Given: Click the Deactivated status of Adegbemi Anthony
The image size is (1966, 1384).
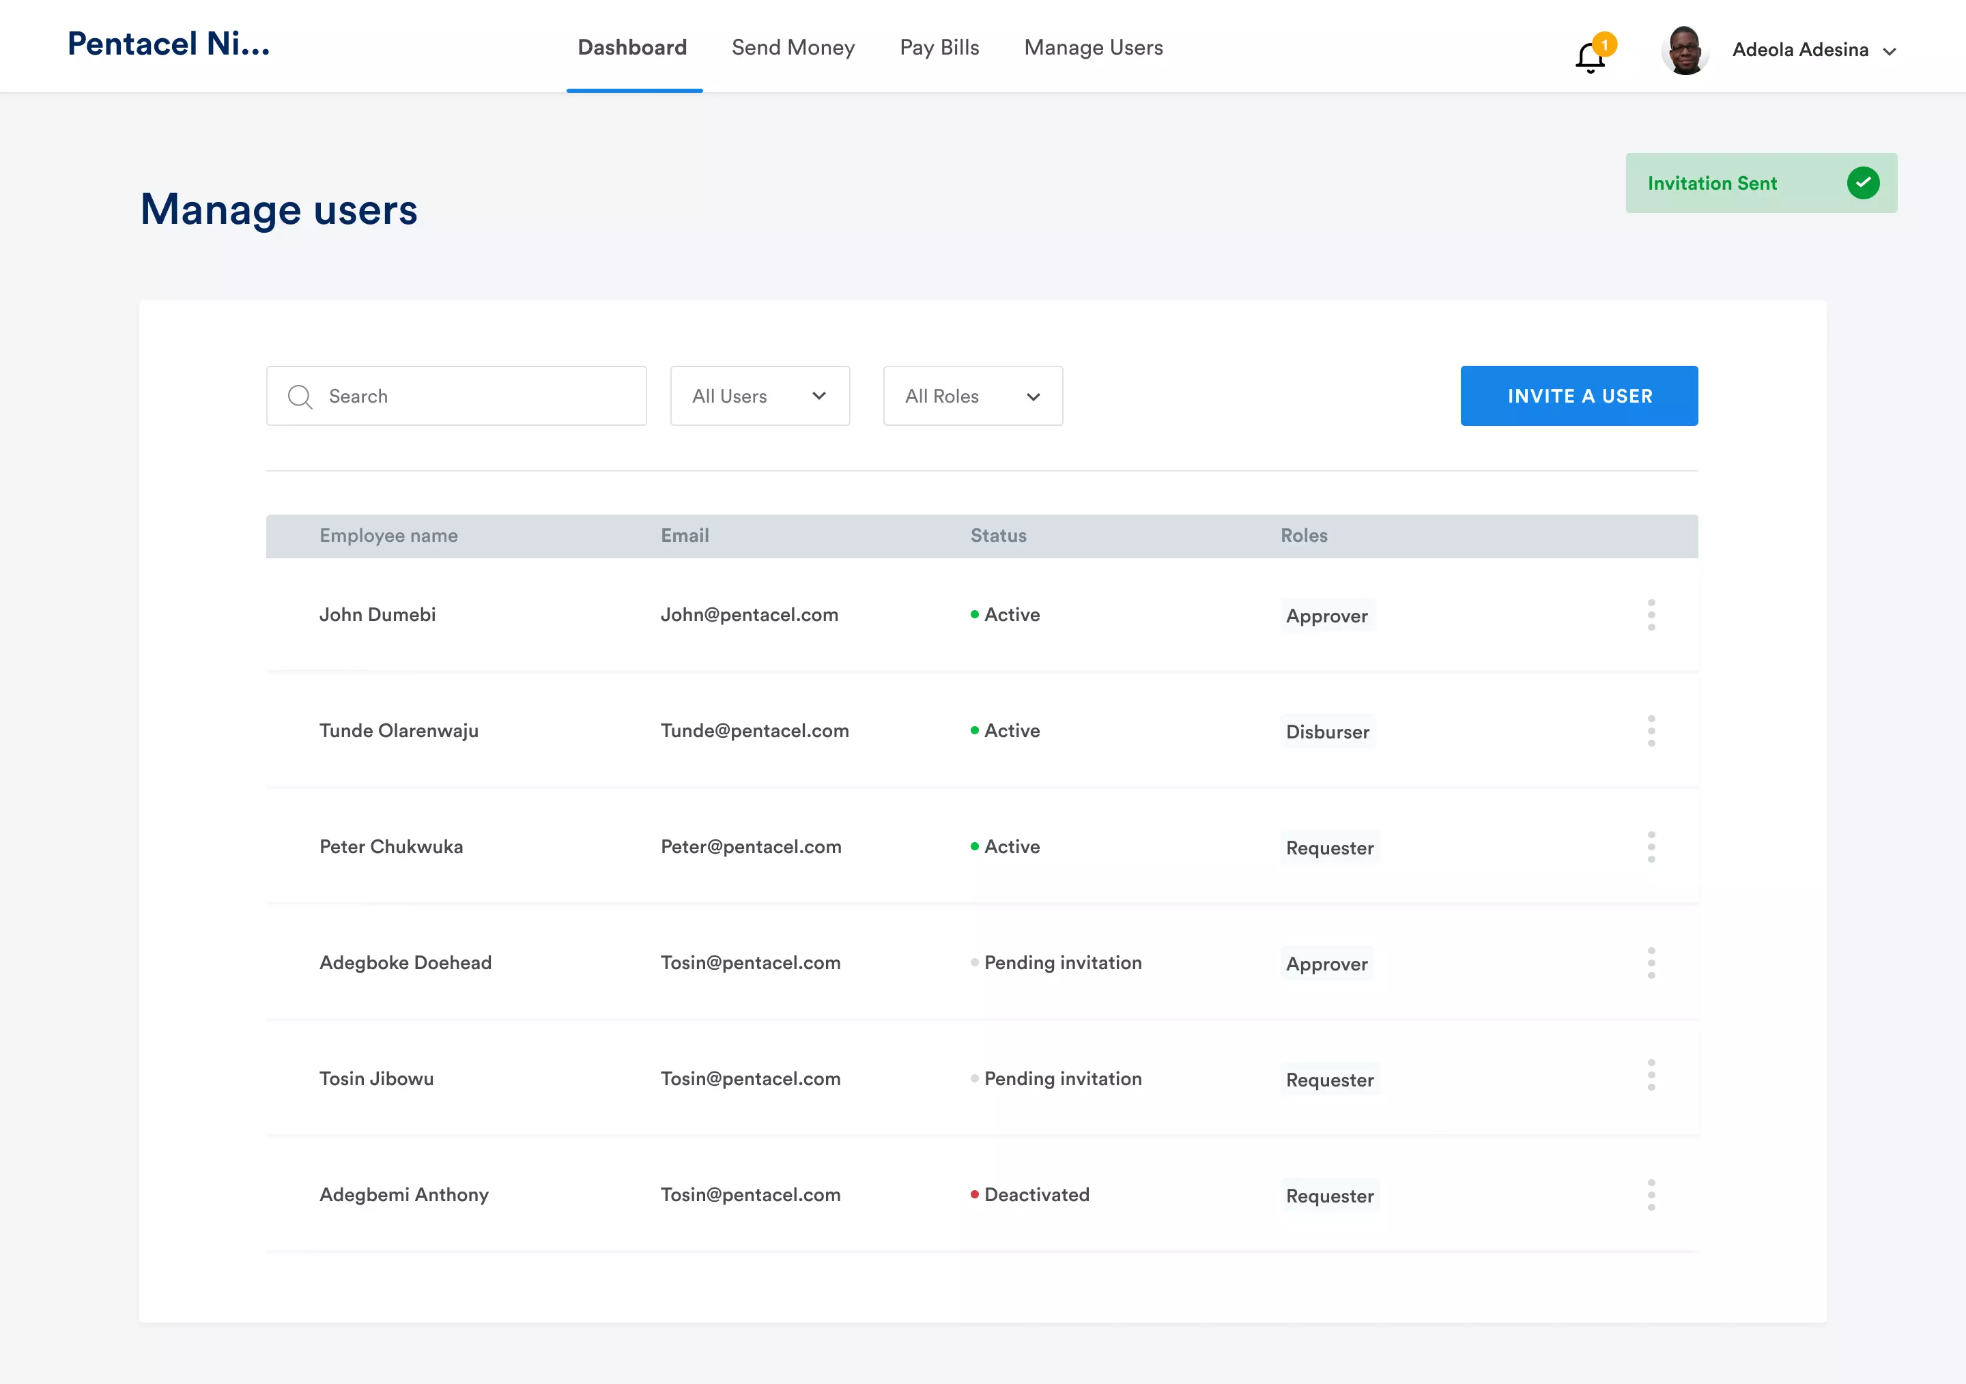Looking at the screenshot, I should point(1030,1195).
